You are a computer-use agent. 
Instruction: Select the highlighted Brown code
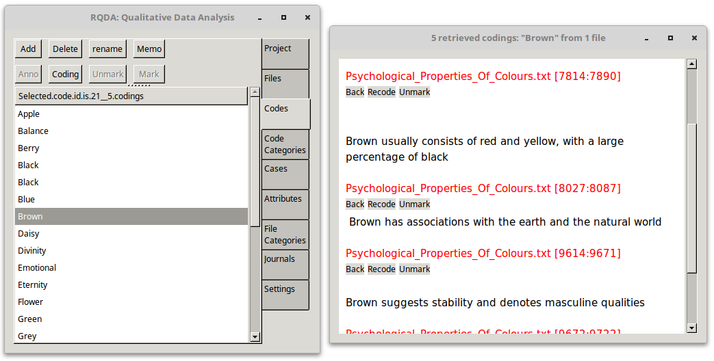click(x=131, y=217)
